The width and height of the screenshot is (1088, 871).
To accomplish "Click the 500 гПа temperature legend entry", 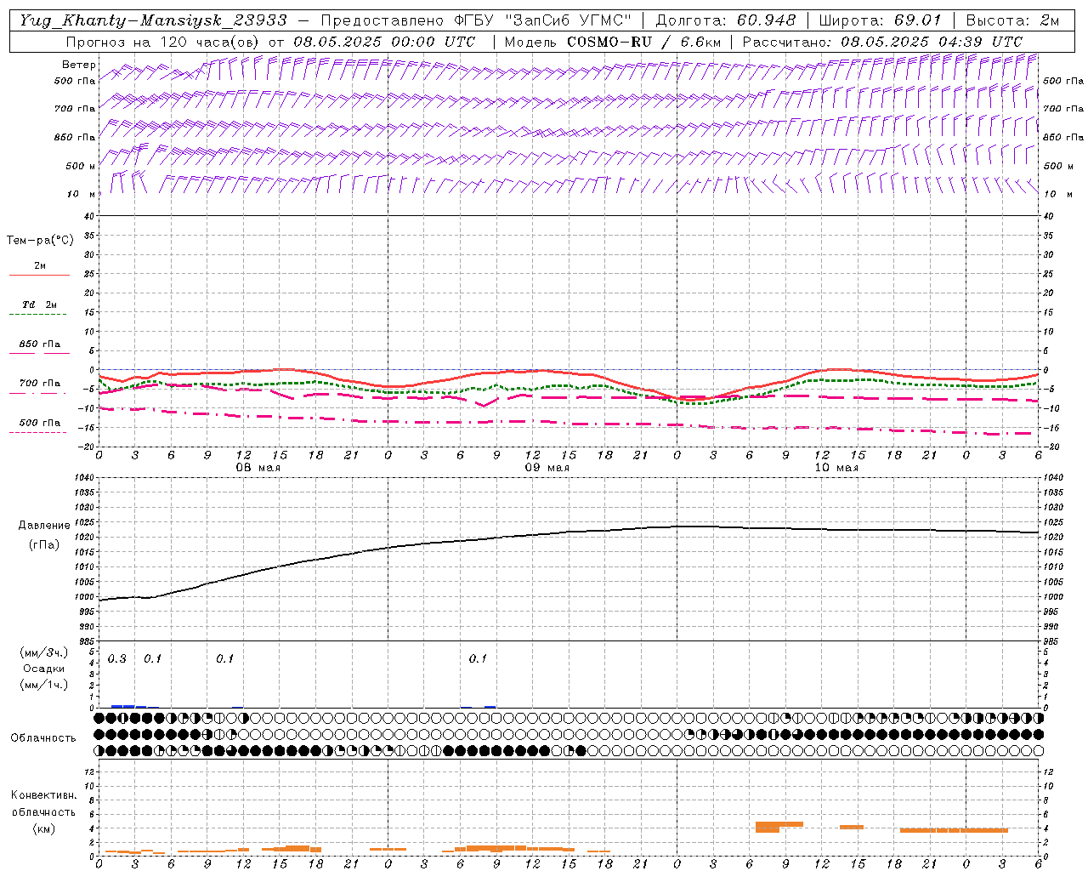I will pyautogui.click(x=40, y=423).
